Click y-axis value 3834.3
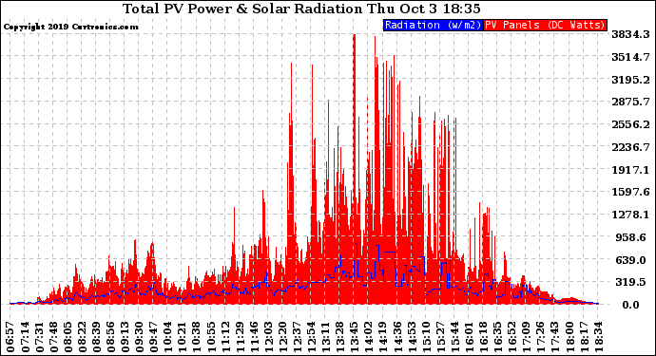Viewport: 656px width, 356px height. (630, 34)
